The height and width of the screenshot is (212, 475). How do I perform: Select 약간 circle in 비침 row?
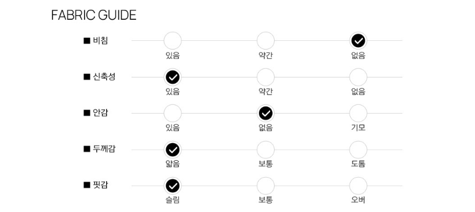click(x=266, y=41)
